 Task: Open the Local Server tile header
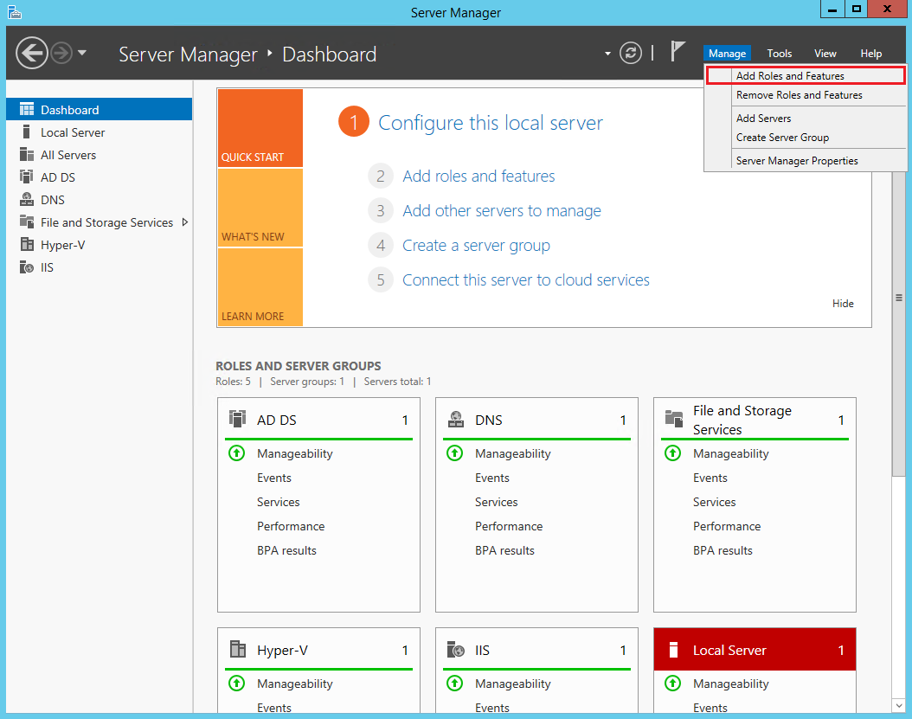(x=755, y=649)
